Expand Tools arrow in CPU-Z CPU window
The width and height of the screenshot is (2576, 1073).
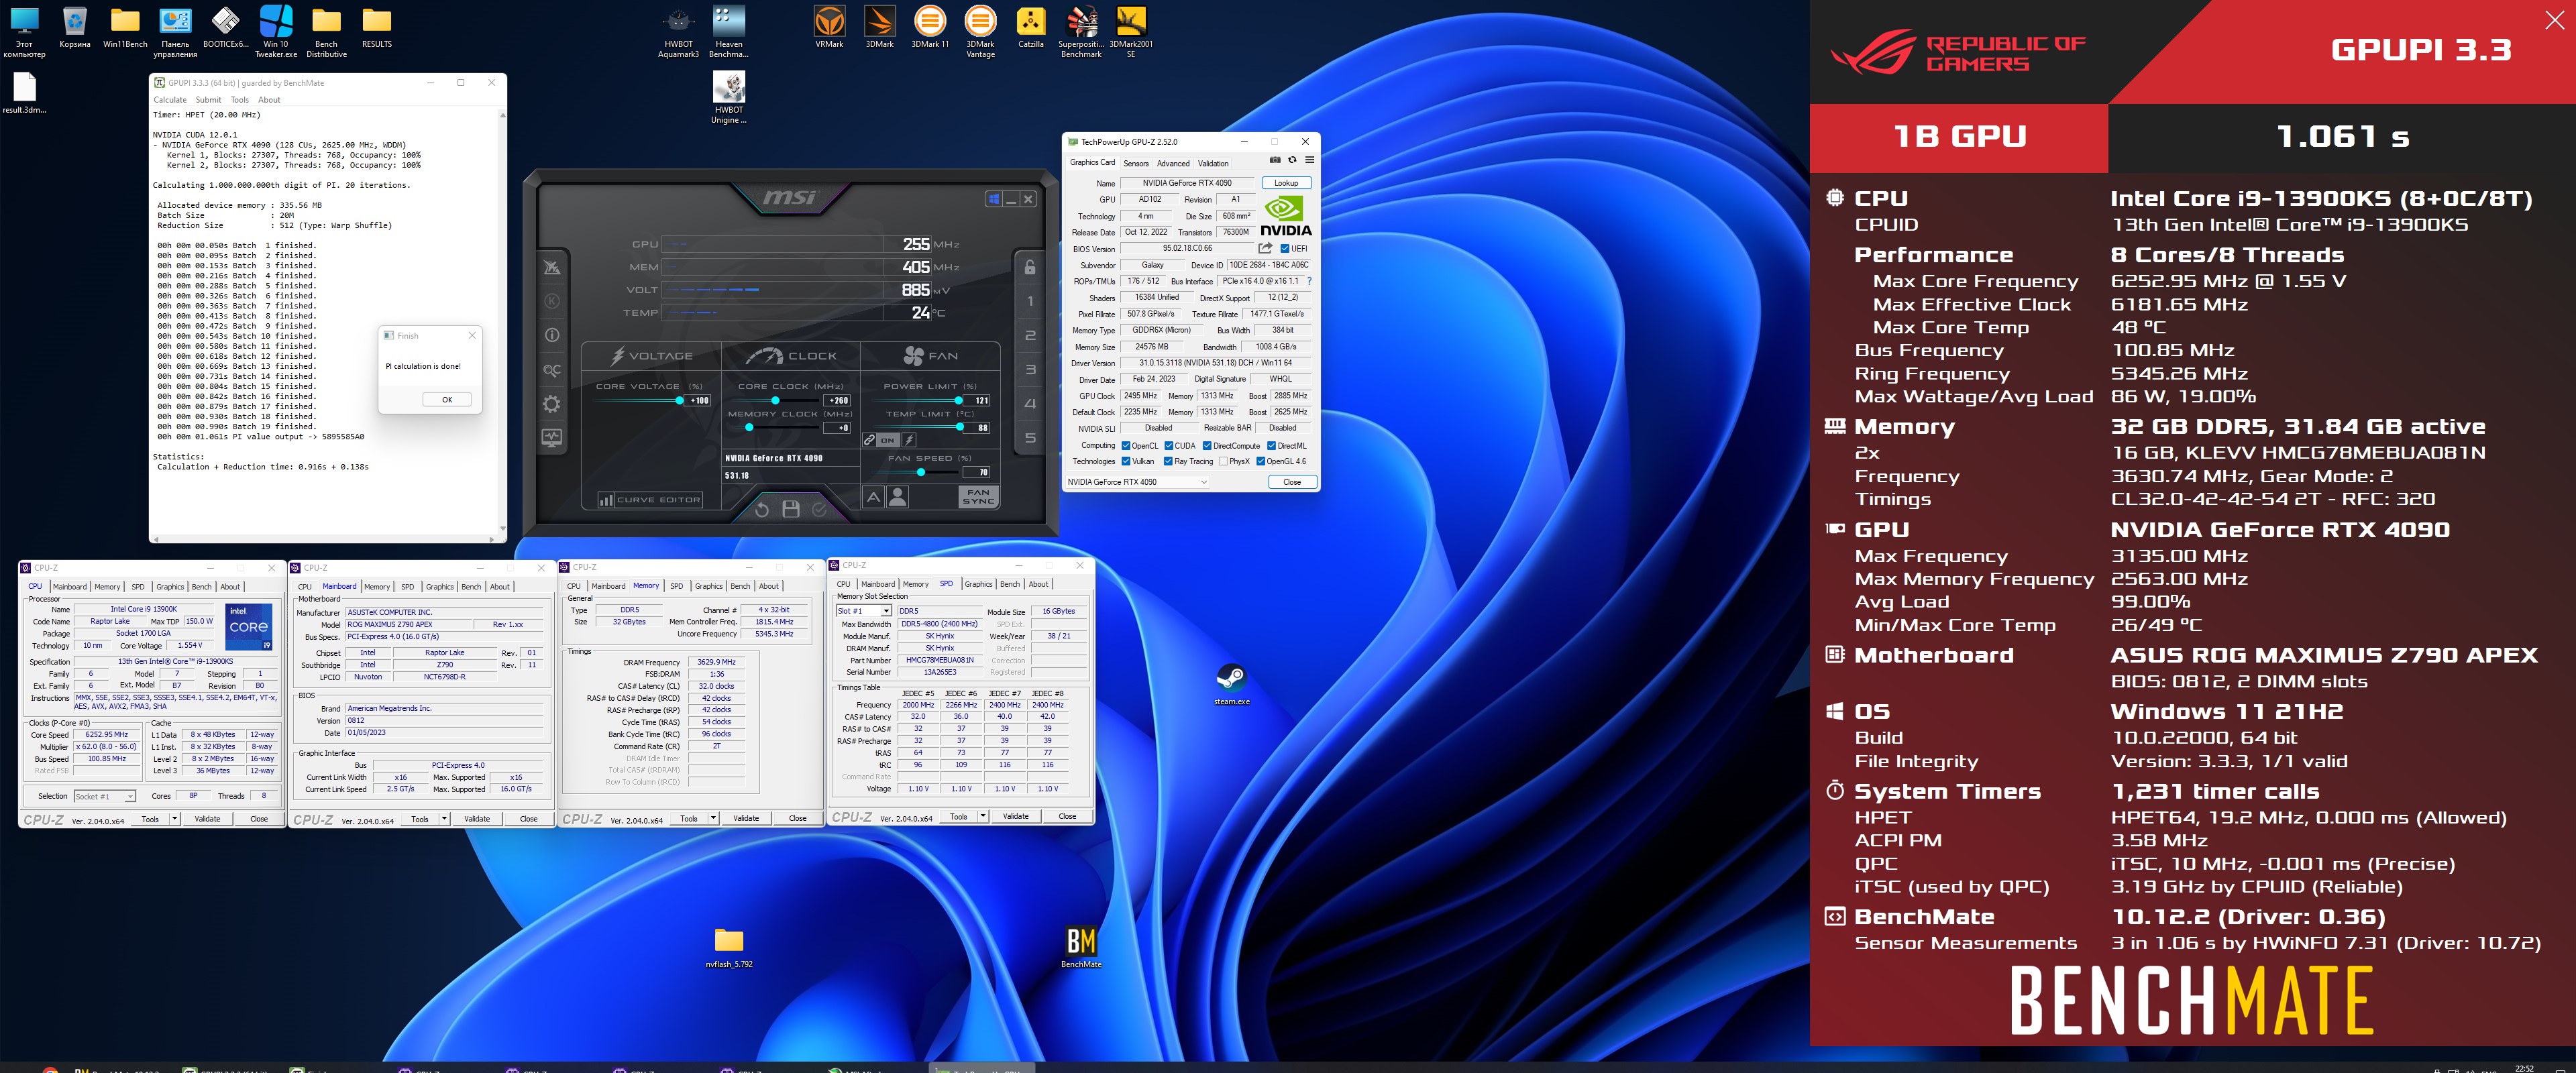[x=174, y=818]
